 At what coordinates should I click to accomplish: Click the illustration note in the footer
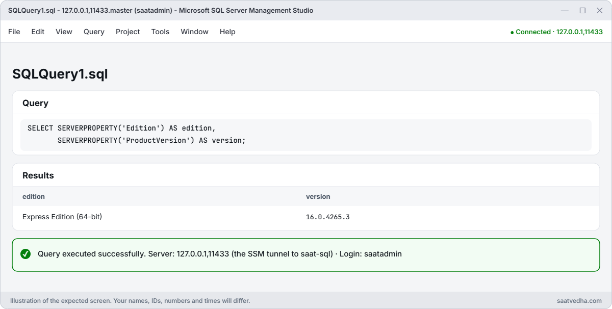[x=130, y=301]
